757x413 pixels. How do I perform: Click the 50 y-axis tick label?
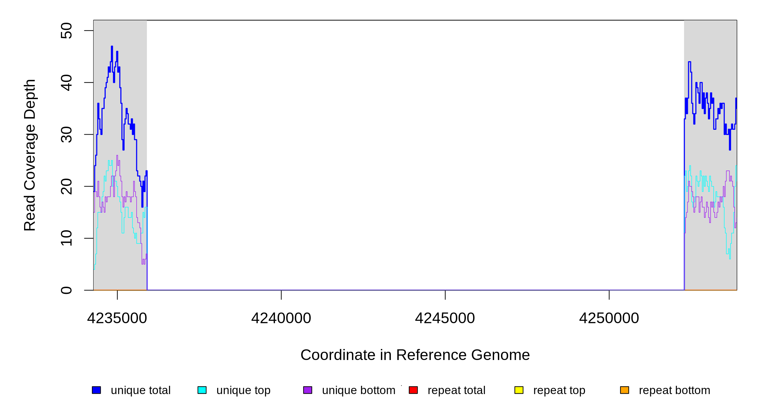pyautogui.click(x=66, y=31)
